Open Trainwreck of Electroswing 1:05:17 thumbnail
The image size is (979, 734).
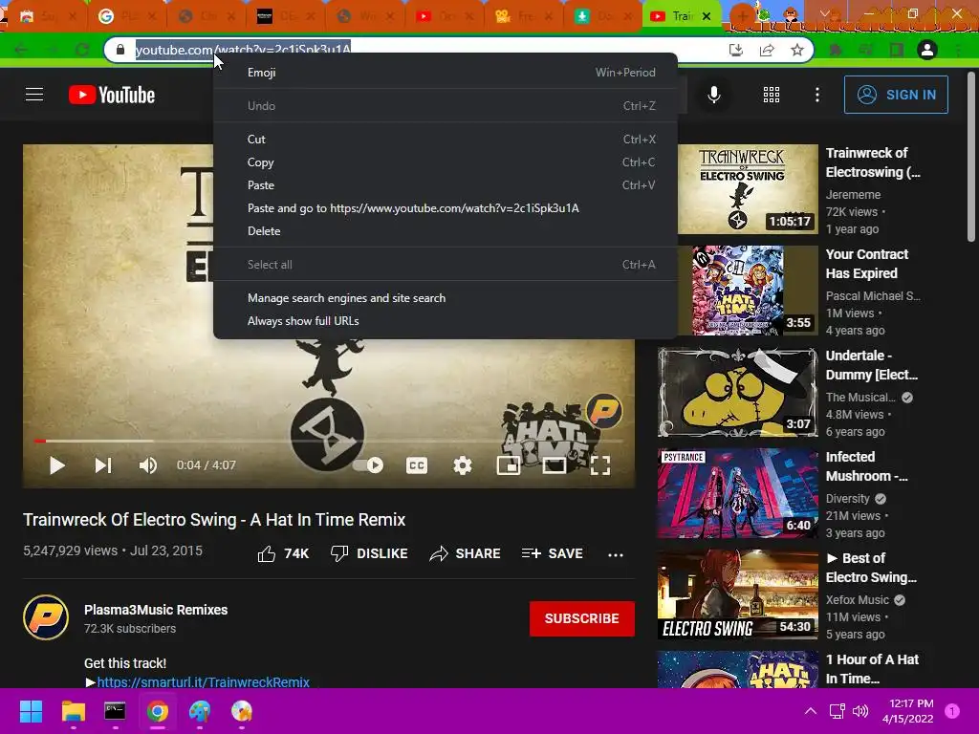pos(748,189)
